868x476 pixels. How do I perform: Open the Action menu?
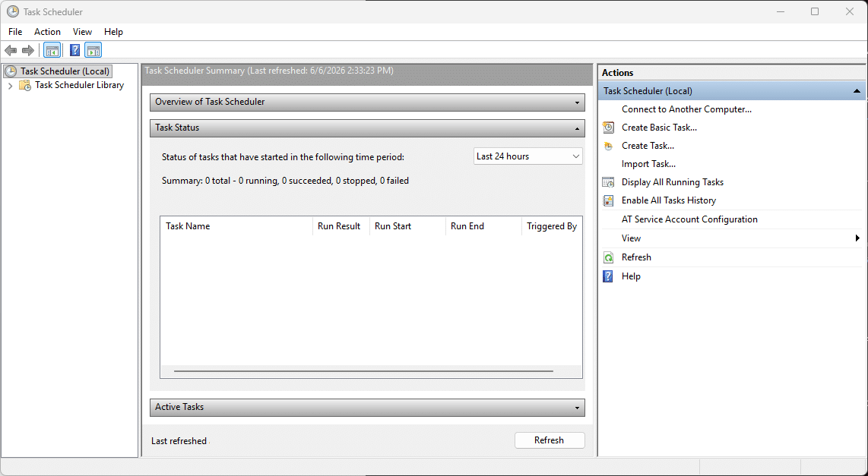(x=48, y=32)
